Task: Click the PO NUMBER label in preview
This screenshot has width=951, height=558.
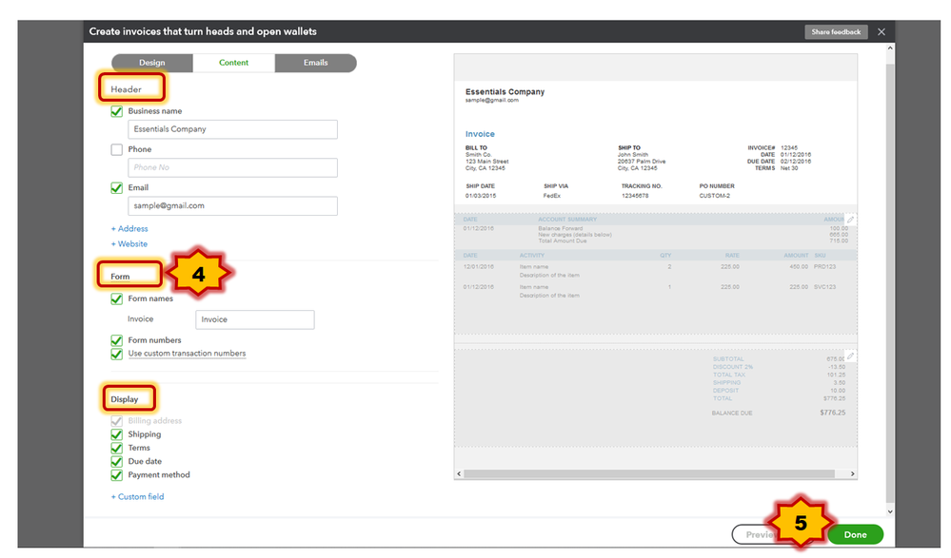Action: click(x=717, y=186)
